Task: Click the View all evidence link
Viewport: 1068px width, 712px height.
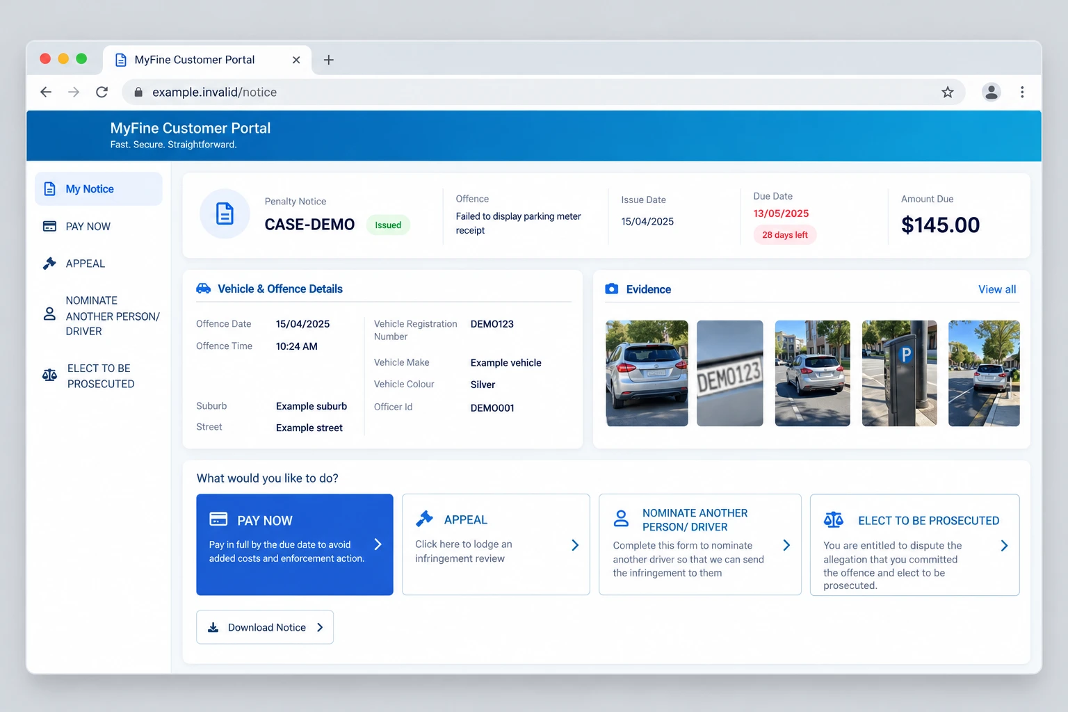Action: (997, 289)
